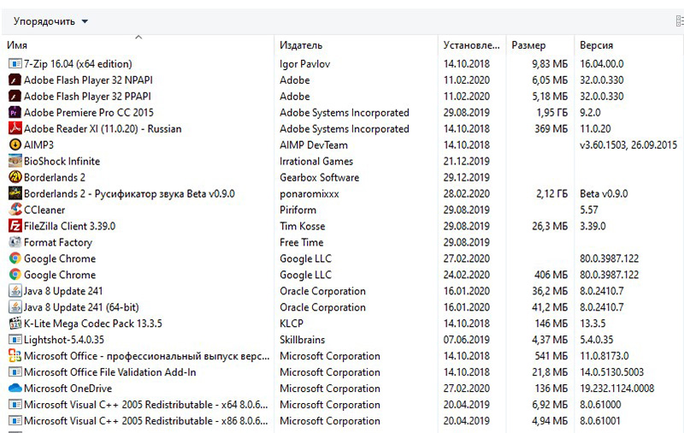Click publisher Skillbrains

click(x=303, y=340)
